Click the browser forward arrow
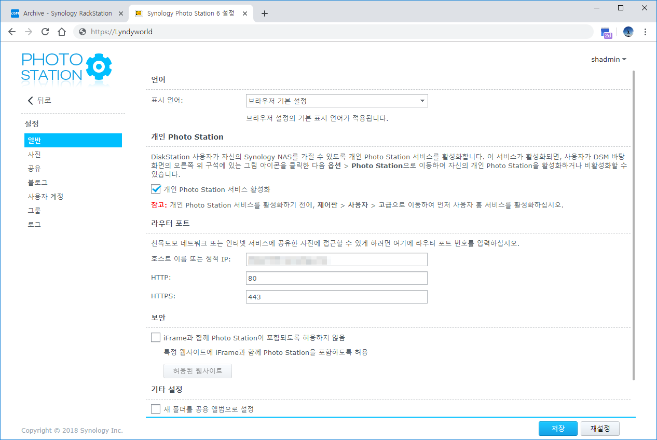 29,32
